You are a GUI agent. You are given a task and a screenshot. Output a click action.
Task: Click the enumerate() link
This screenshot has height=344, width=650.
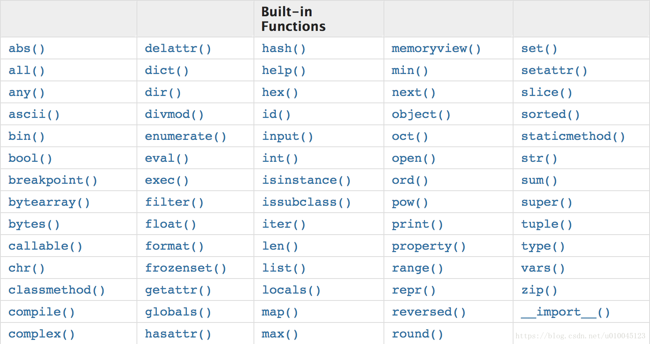pyautogui.click(x=185, y=137)
